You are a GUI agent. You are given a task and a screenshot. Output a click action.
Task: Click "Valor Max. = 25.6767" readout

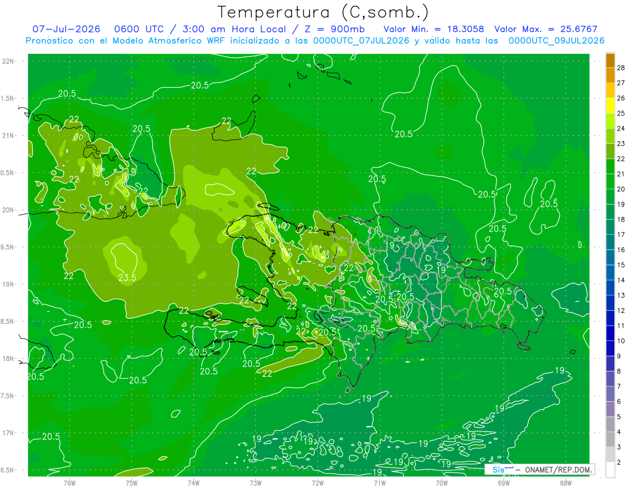(546, 29)
